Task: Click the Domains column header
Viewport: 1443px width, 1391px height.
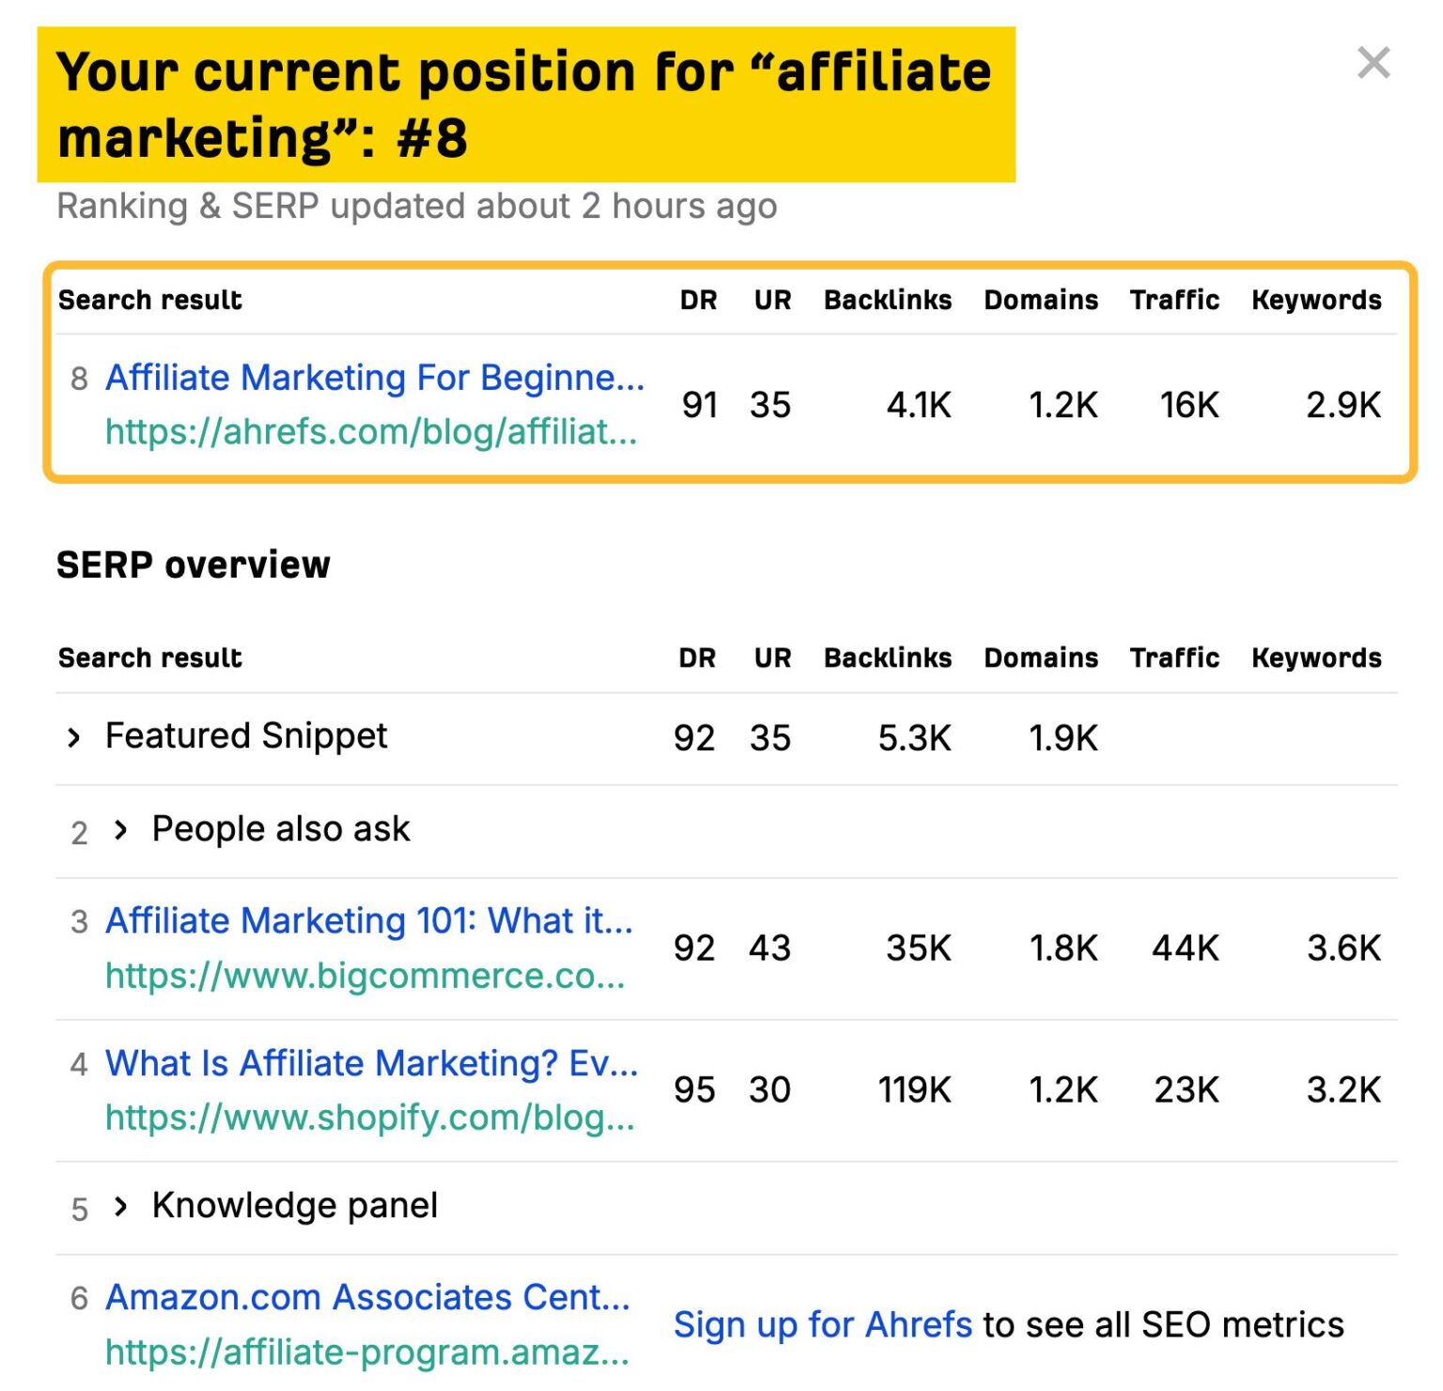Action: coord(1040,657)
